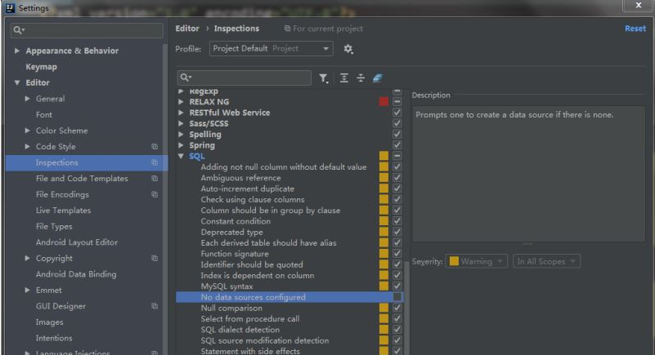Select the Function signature inspection
The height and width of the screenshot is (355, 655).
click(235, 254)
